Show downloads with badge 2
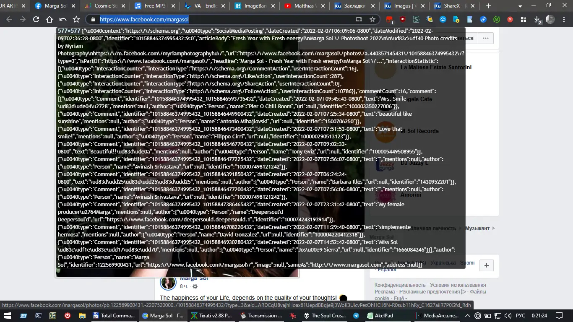The width and height of the screenshot is (573, 322). (x=537, y=20)
